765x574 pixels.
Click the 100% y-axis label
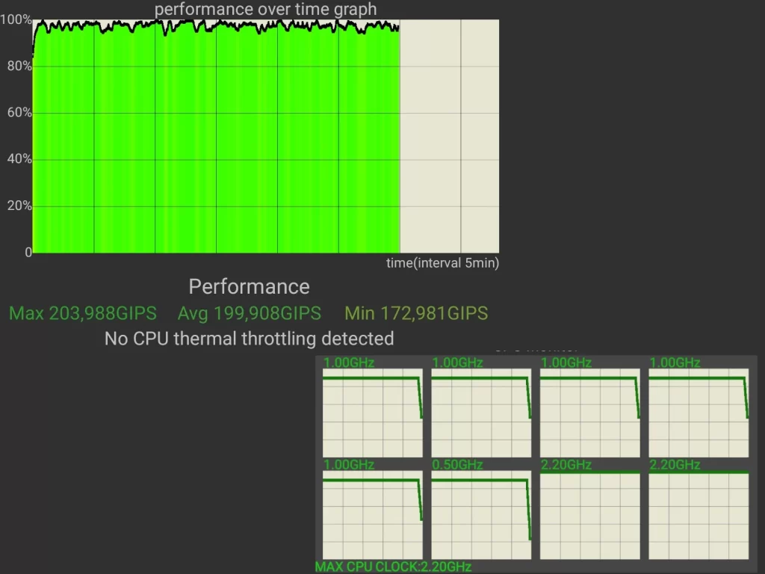click(x=16, y=20)
